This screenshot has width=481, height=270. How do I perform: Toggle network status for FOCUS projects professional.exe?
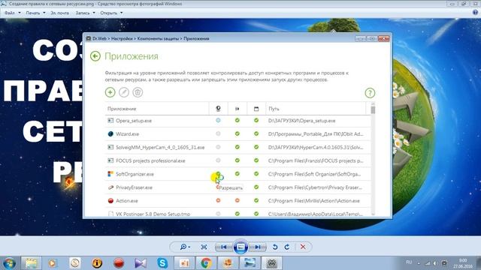[218, 160]
